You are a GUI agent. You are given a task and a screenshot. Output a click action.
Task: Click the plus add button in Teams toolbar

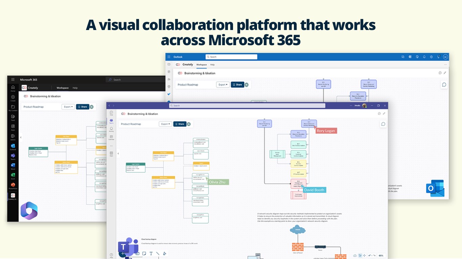coord(123,254)
